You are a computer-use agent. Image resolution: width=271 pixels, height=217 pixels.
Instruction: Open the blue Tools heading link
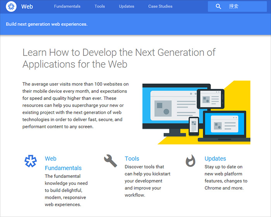pos(132,158)
